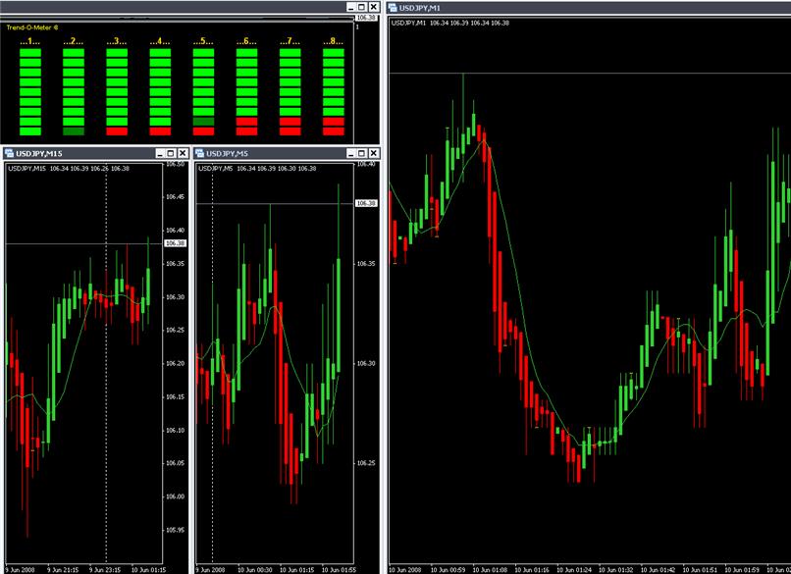Maximize the Trend-O-Meter chart window

pyautogui.click(x=360, y=5)
